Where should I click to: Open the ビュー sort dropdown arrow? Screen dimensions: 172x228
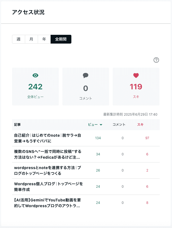pyautogui.click(x=101, y=125)
